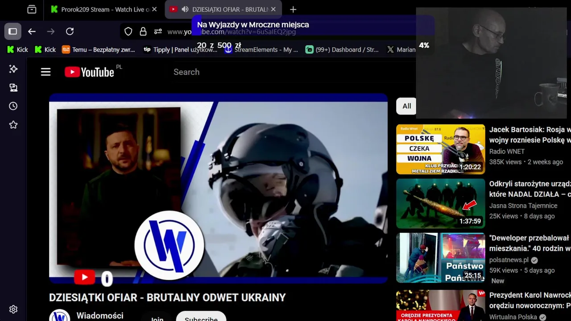Open "Deweloper przebalował" video title
The width and height of the screenshot is (571, 321).
tap(530, 243)
